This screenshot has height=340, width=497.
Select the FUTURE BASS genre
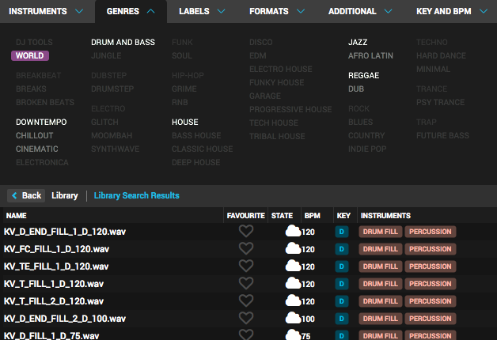pos(442,135)
